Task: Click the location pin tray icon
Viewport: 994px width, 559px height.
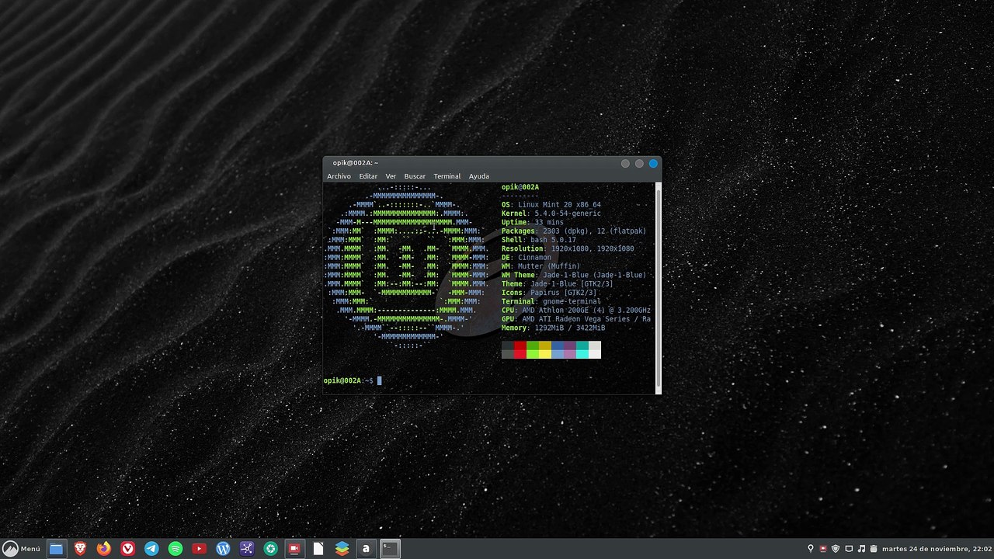Action: click(811, 549)
